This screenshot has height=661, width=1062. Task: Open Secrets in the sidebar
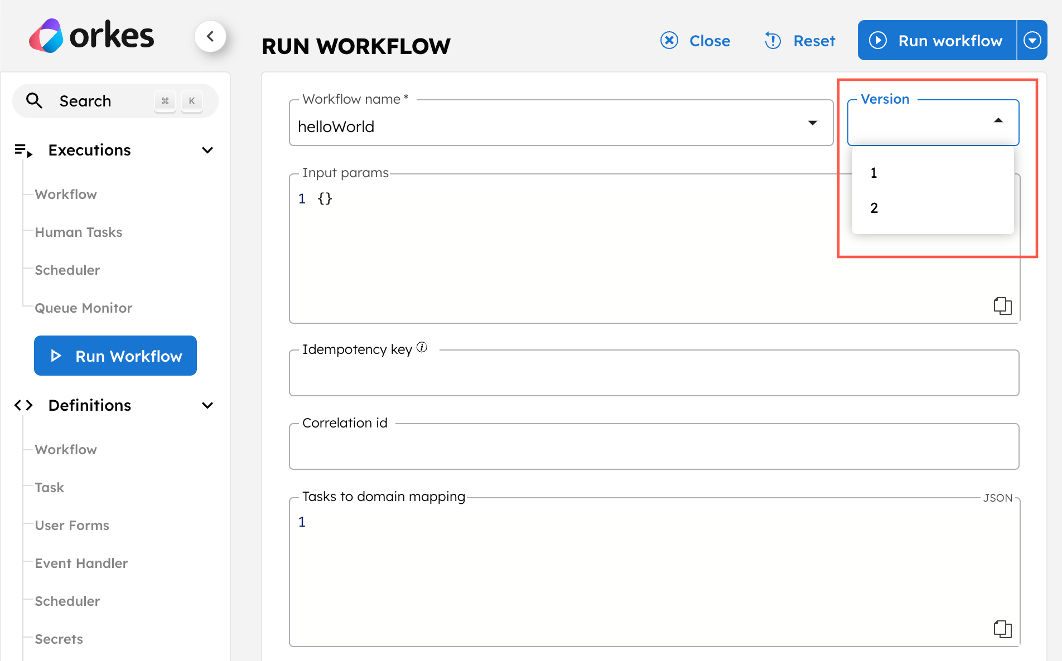click(x=59, y=639)
